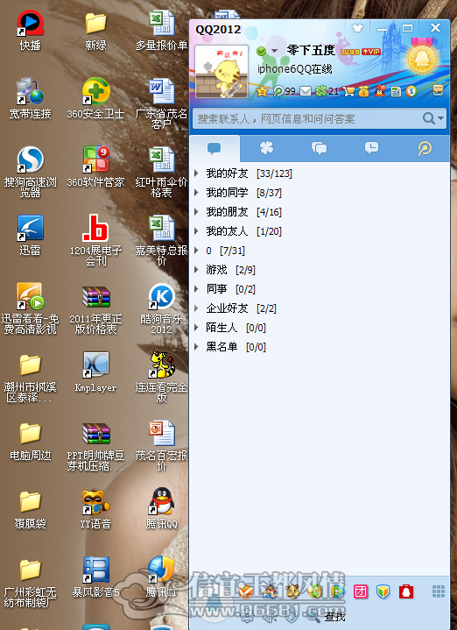Click the green online status icon

coord(262,52)
